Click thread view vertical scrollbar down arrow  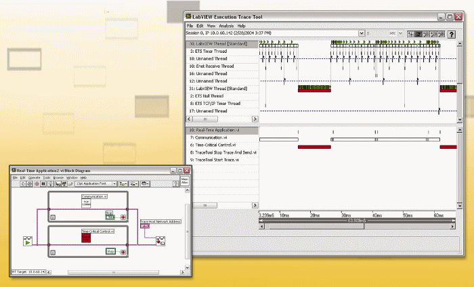coord(460,120)
